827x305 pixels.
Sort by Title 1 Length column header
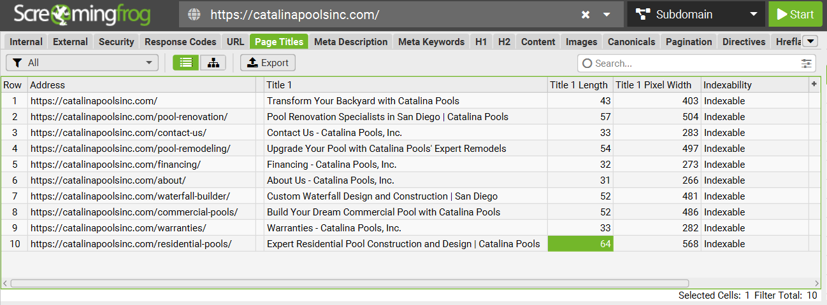coord(579,85)
